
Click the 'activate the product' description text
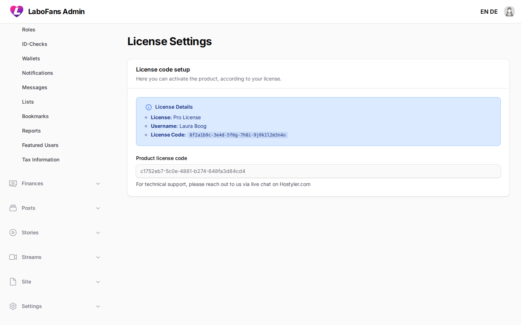tap(209, 79)
